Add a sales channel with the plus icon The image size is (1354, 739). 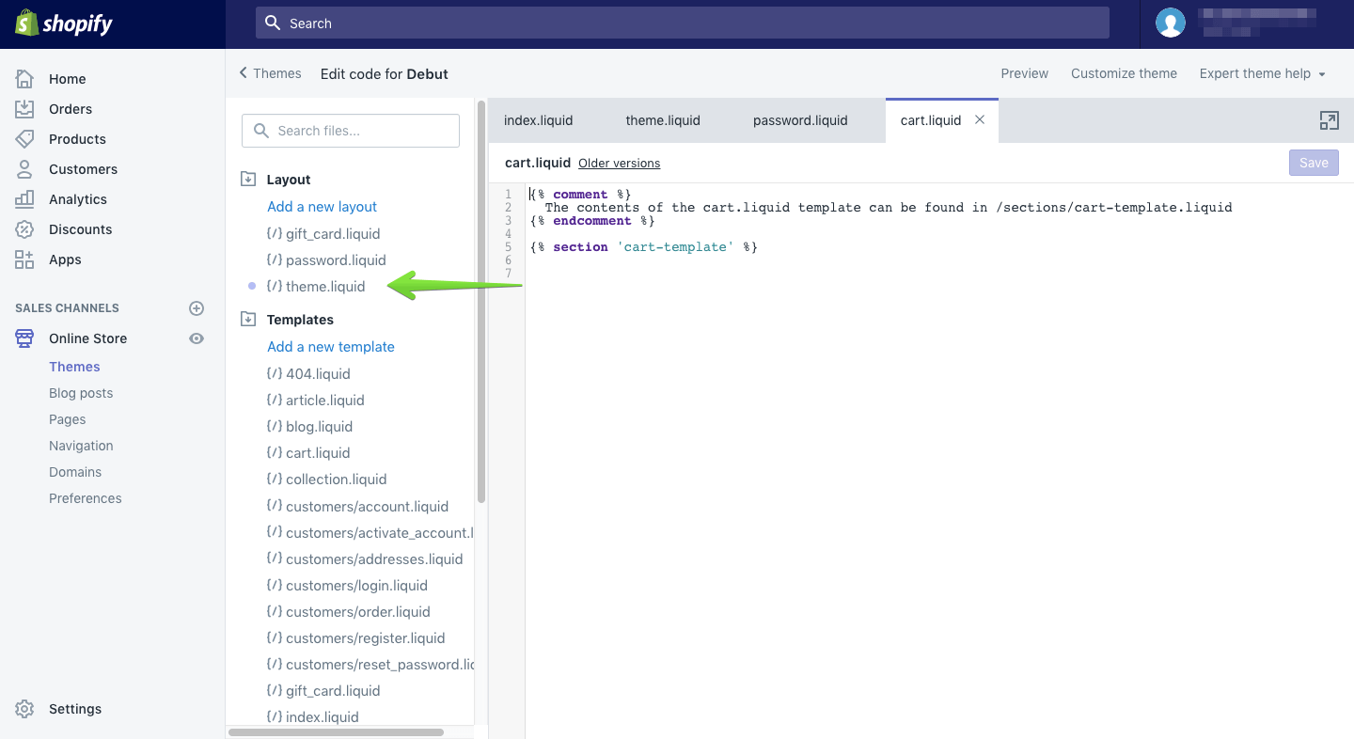coord(197,307)
